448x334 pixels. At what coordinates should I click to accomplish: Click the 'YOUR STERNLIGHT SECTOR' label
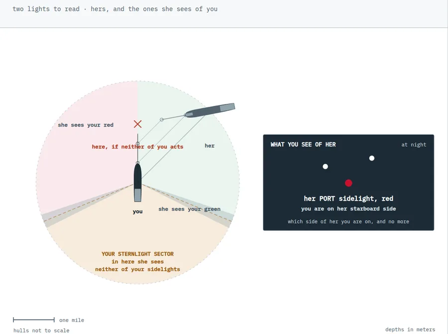[x=138, y=254]
